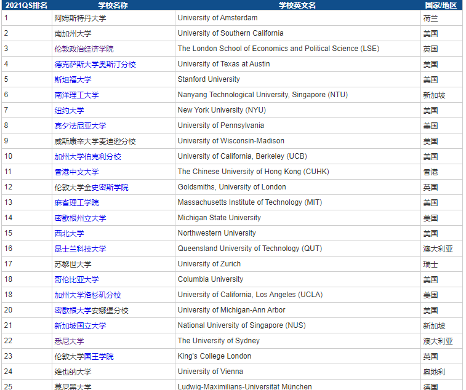Click the 纽约大学 link

(x=69, y=111)
